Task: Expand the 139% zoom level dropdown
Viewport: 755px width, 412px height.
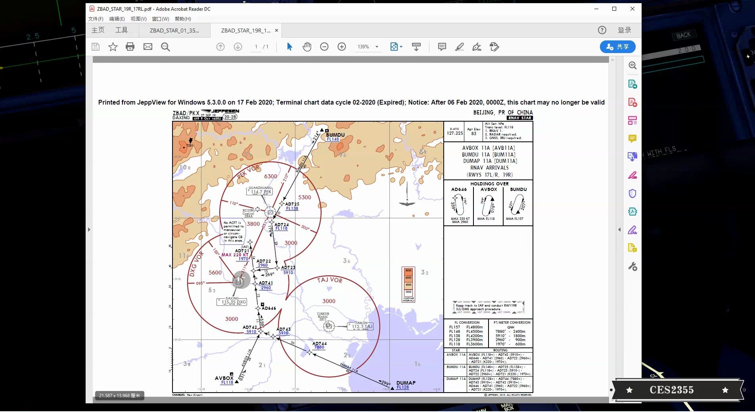Action: coord(377,47)
